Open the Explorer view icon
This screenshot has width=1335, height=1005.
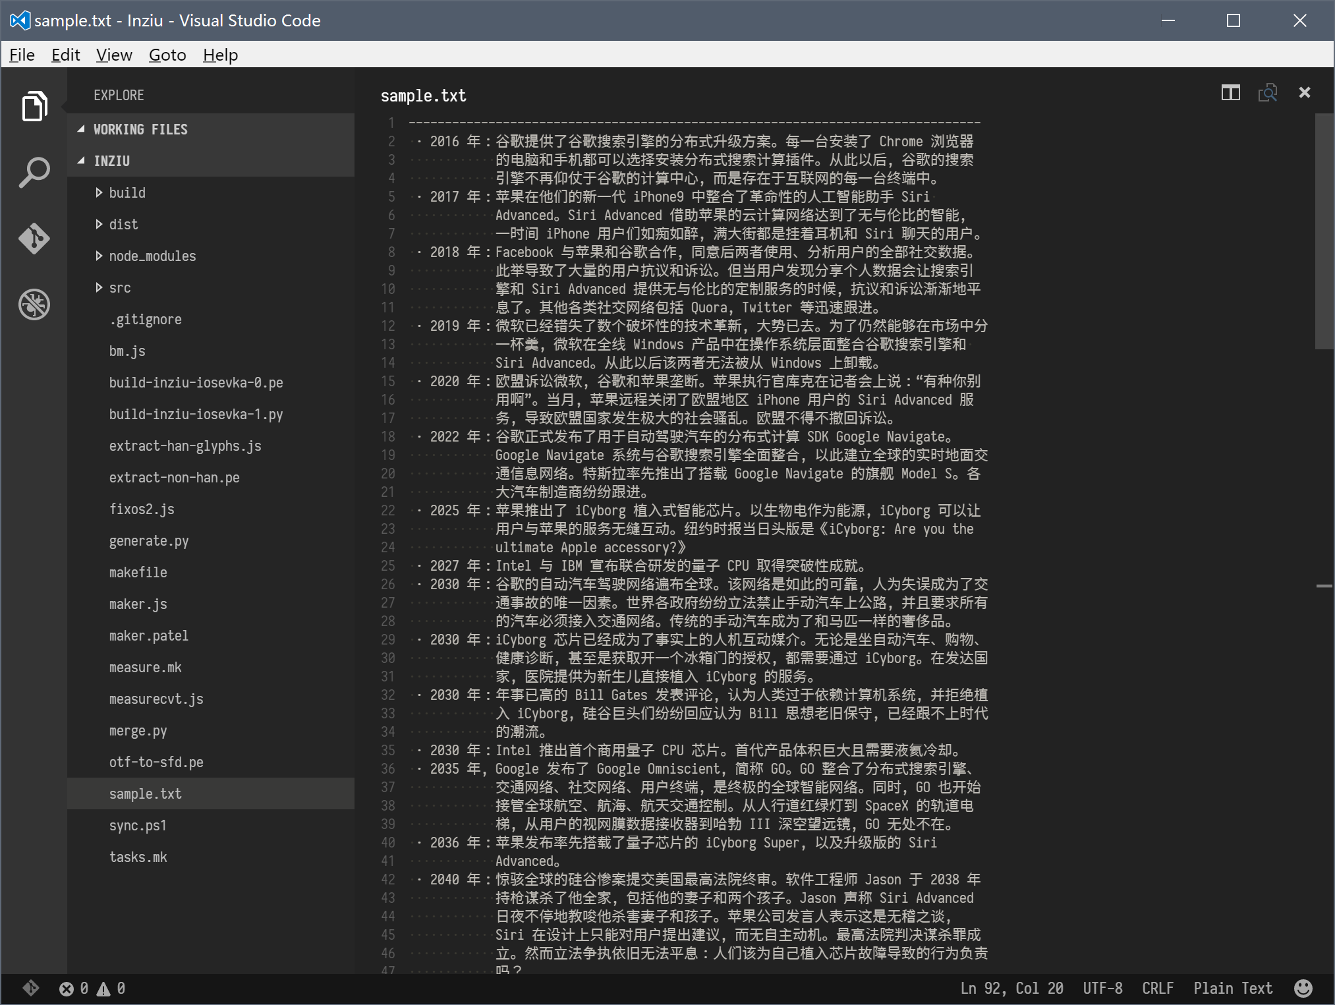click(34, 106)
